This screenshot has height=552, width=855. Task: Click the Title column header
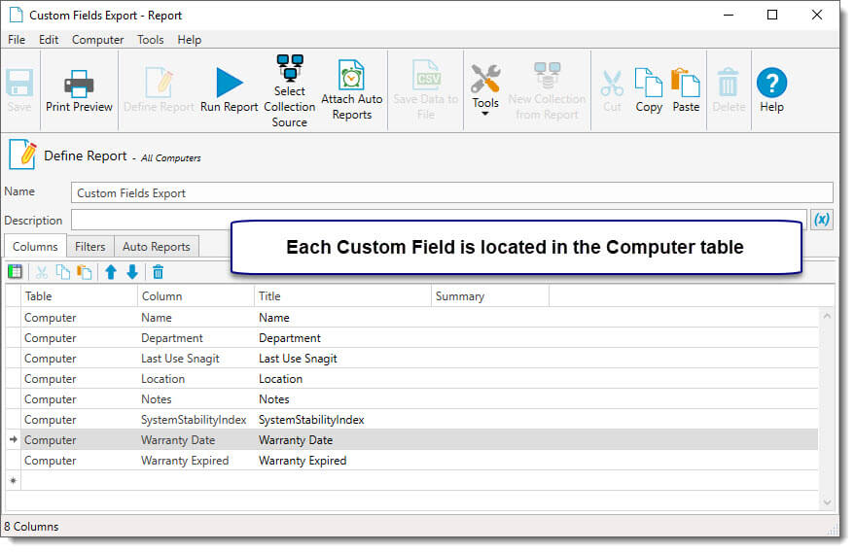click(x=342, y=295)
